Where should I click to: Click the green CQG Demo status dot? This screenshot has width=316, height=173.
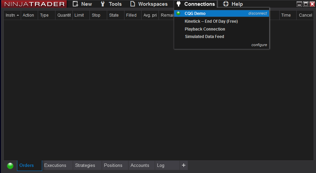(178, 14)
